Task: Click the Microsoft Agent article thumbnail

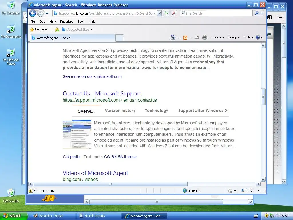Action: point(77,135)
